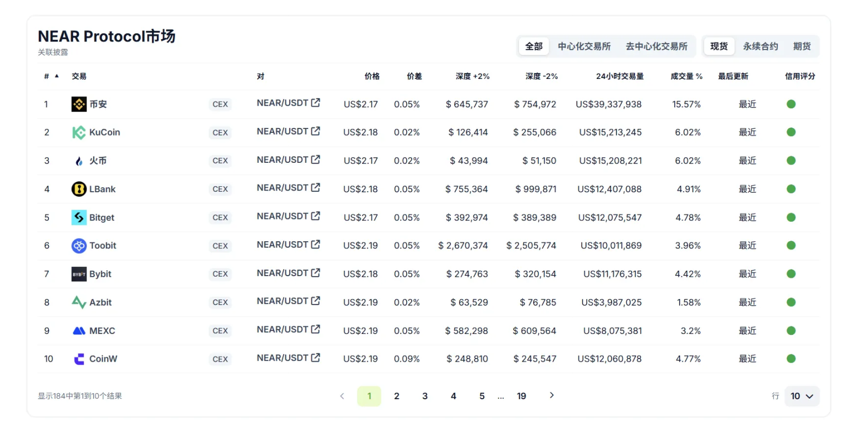Image resolution: width=861 pixels, height=433 pixels.
Task: Sort by 24小时交易量 column header
Action: coord(620,76)
